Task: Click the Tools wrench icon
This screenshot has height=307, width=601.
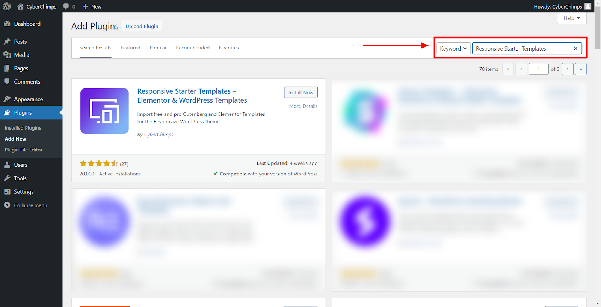Action: click(x=7, y=178)
